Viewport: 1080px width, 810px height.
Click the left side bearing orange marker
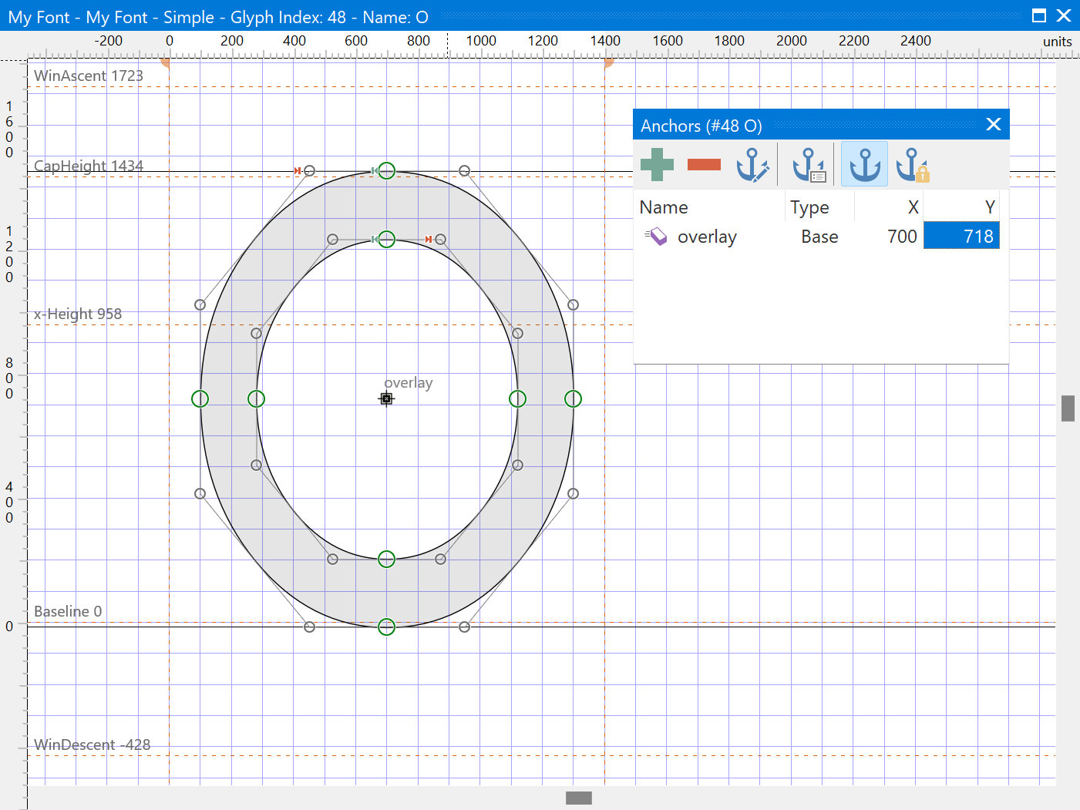[x=166, y=62]
